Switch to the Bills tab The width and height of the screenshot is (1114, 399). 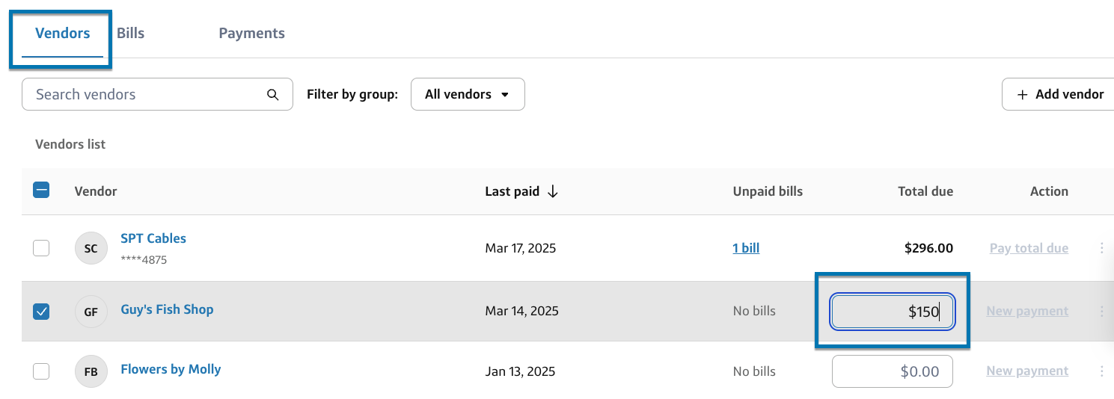click(x=131, y=34)
